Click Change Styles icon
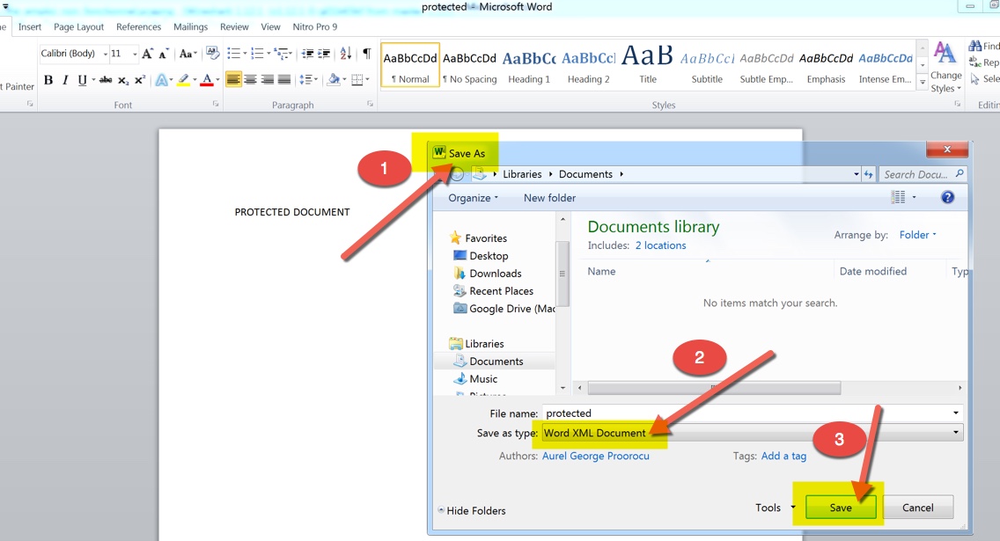This screenshot has height=541, width=1000. coord(945,68)
